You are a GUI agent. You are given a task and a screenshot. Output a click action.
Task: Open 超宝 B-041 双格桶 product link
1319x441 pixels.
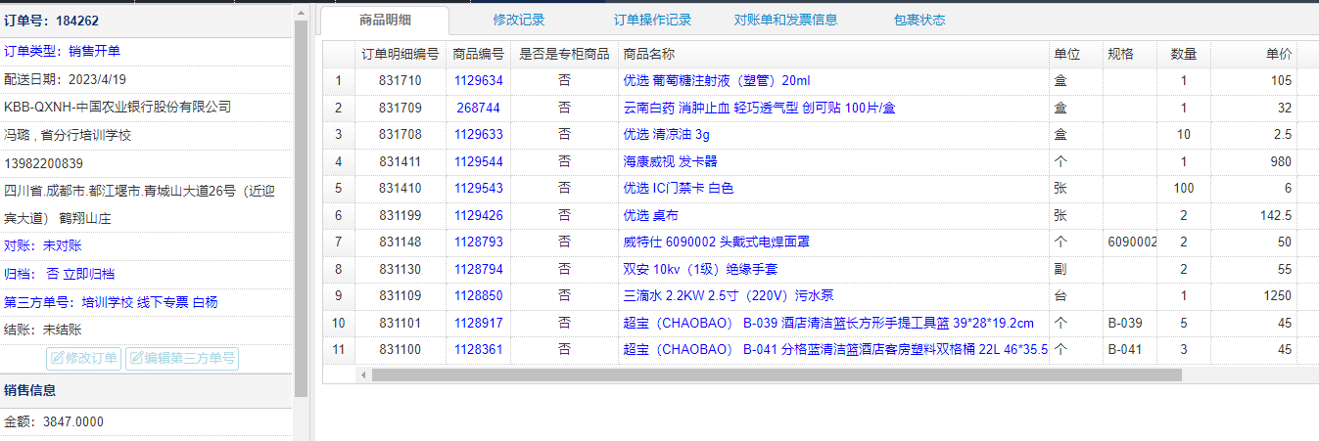[x=835, y=350]
